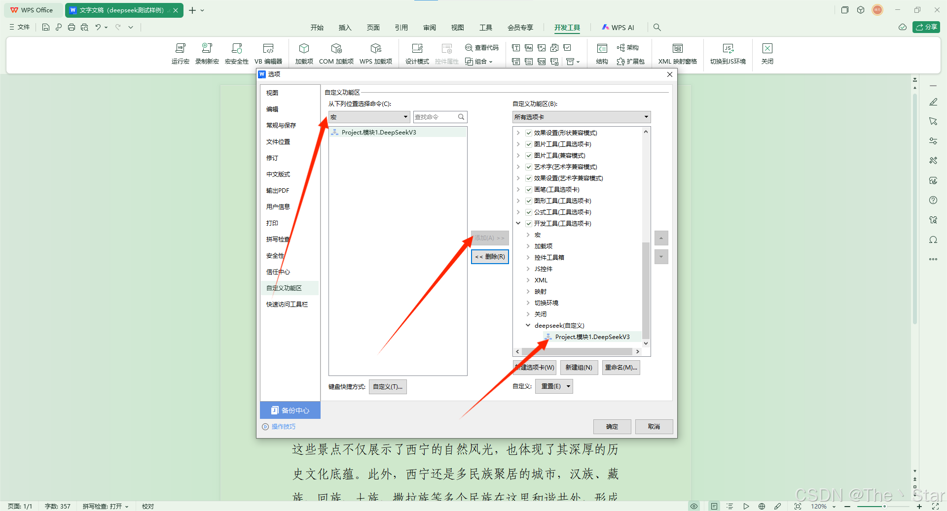The image size is (947, 511).
Task: Click the selection cursor icon in right sidebar
Action: pos(933,121)
